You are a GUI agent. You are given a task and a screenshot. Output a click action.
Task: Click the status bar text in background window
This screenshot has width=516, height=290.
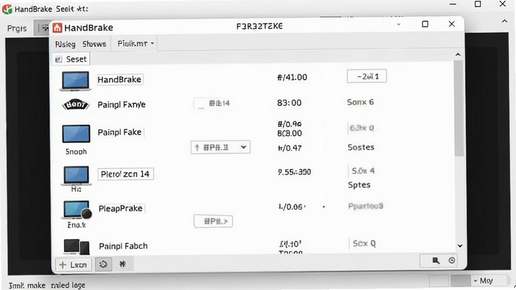pos(46,285)
